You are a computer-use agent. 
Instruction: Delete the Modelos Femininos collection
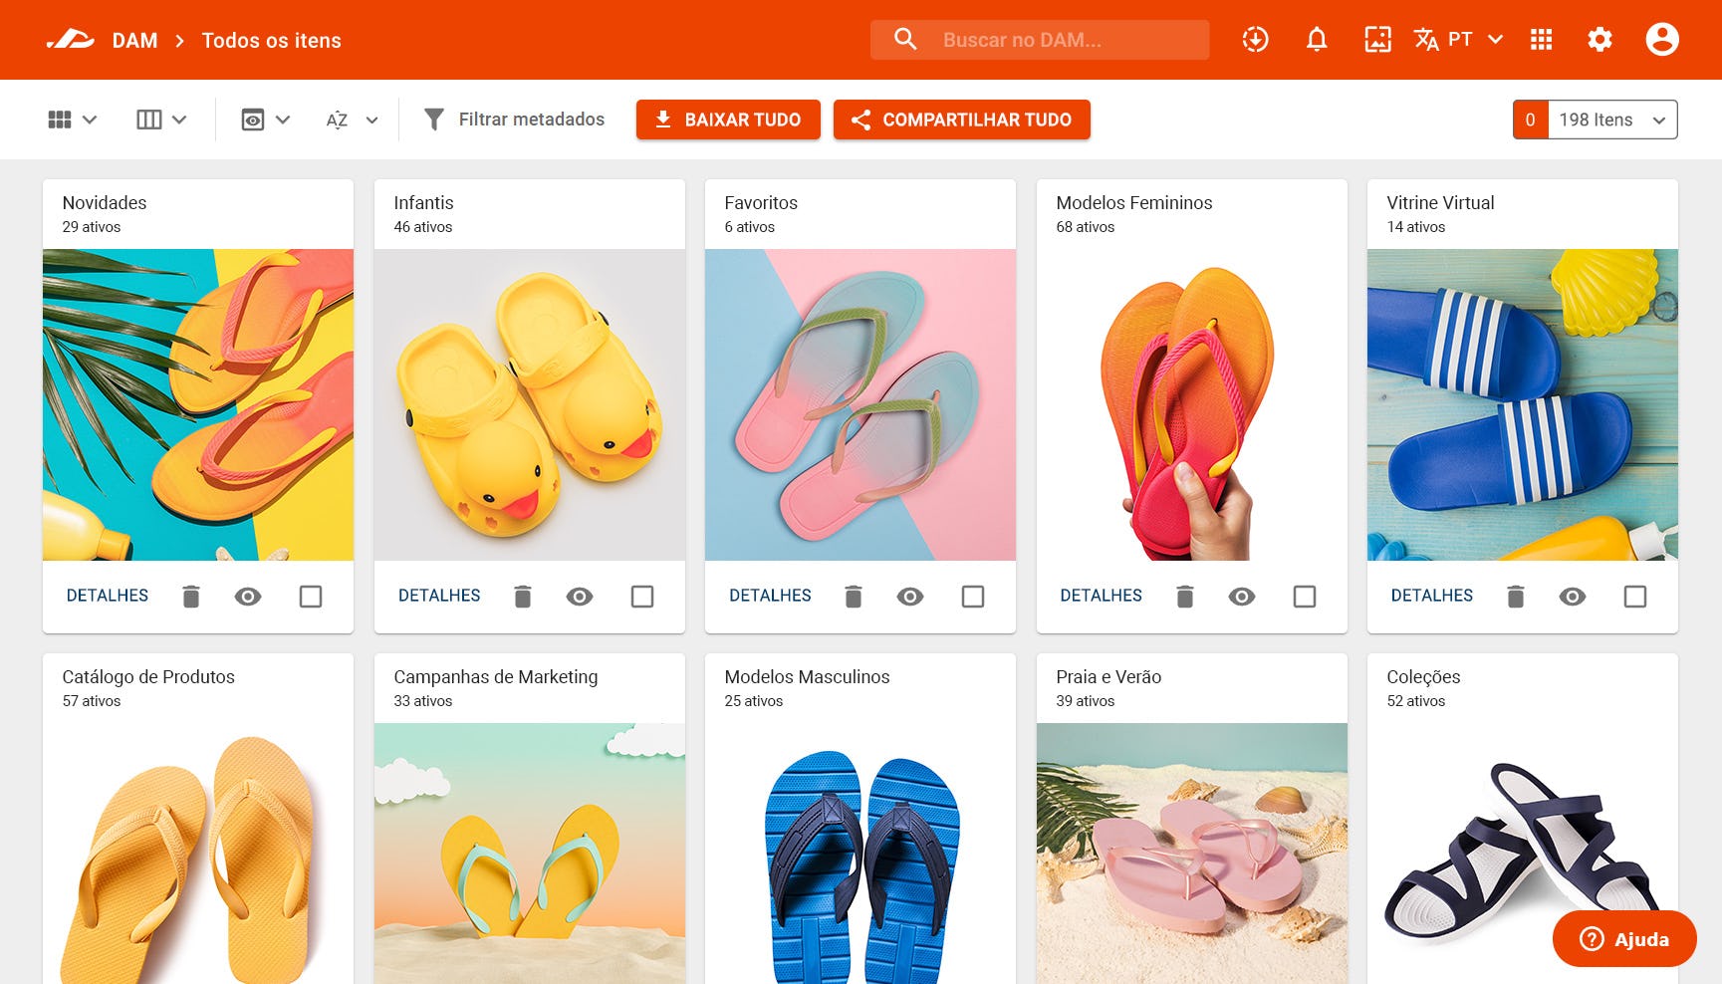[x=1184, y=597]
